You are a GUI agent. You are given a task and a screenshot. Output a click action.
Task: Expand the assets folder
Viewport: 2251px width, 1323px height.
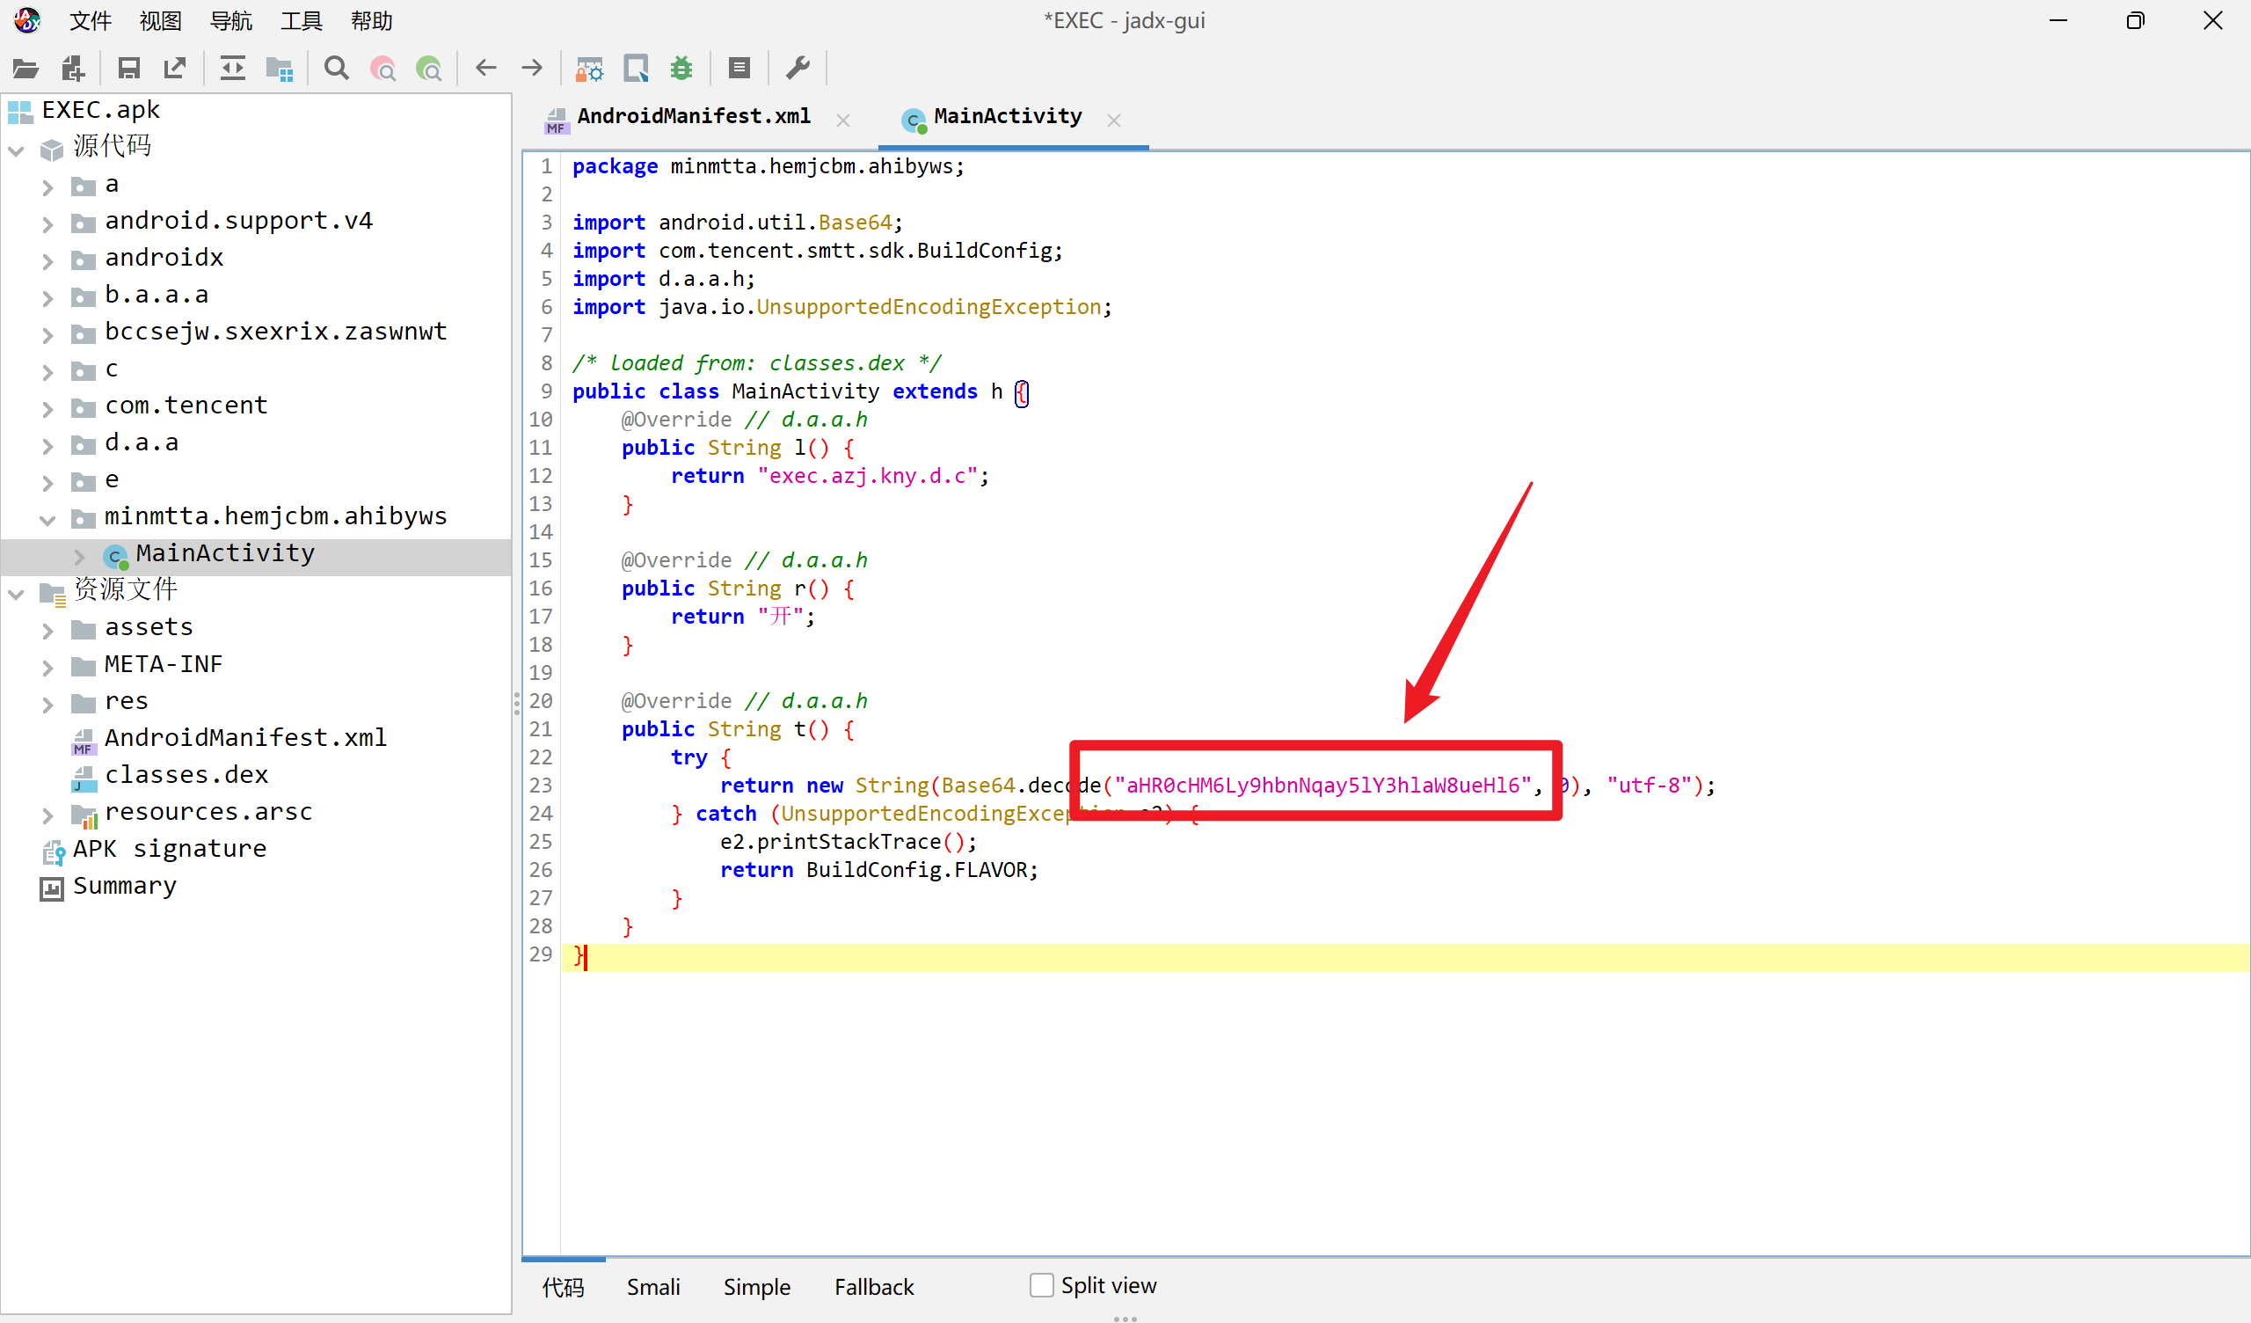47,631
